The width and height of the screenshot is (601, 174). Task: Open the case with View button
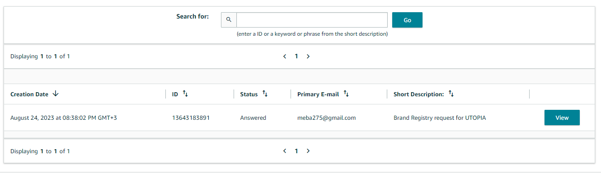tap(562, 118)
